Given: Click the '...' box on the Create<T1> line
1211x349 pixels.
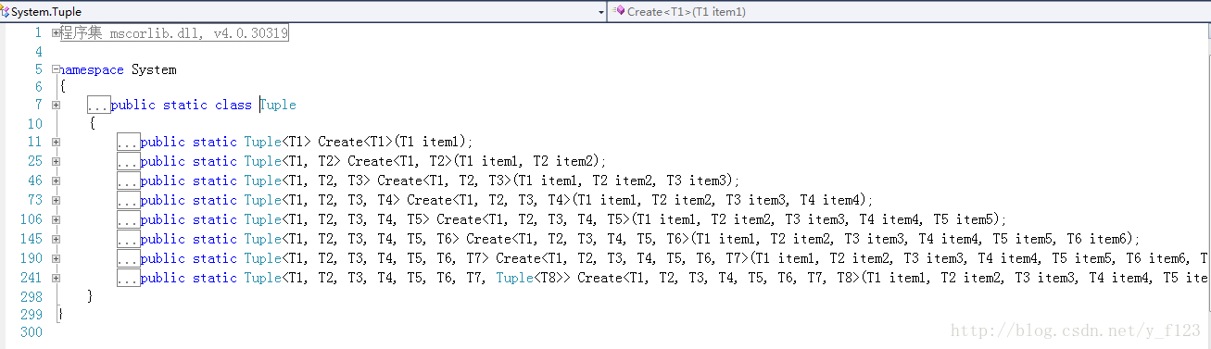Looking at the screenshot, I should pyautogui.click(x=128, y=142).
